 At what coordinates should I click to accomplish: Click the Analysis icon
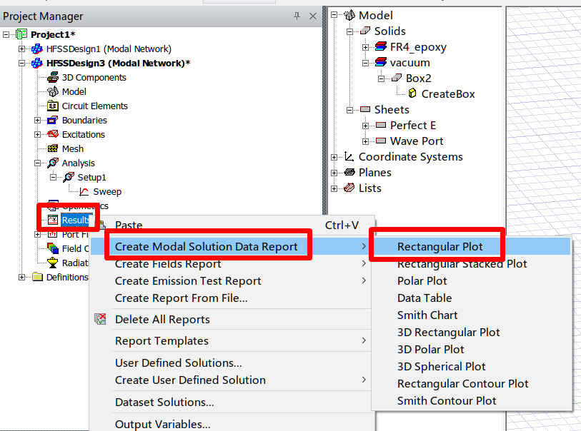point(53,163)
